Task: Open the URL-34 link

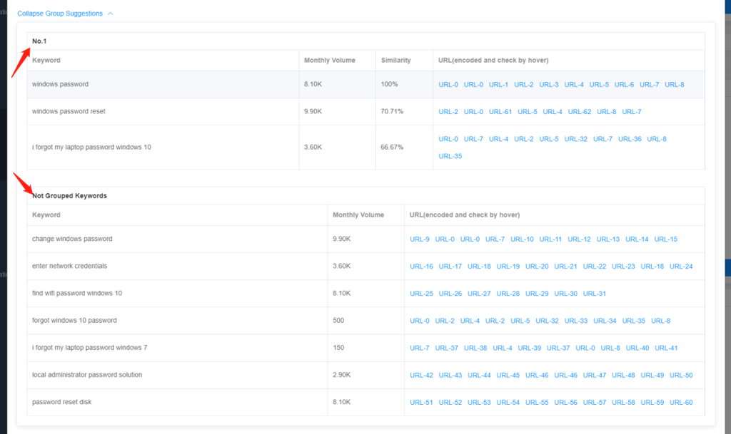Action: 605,321
